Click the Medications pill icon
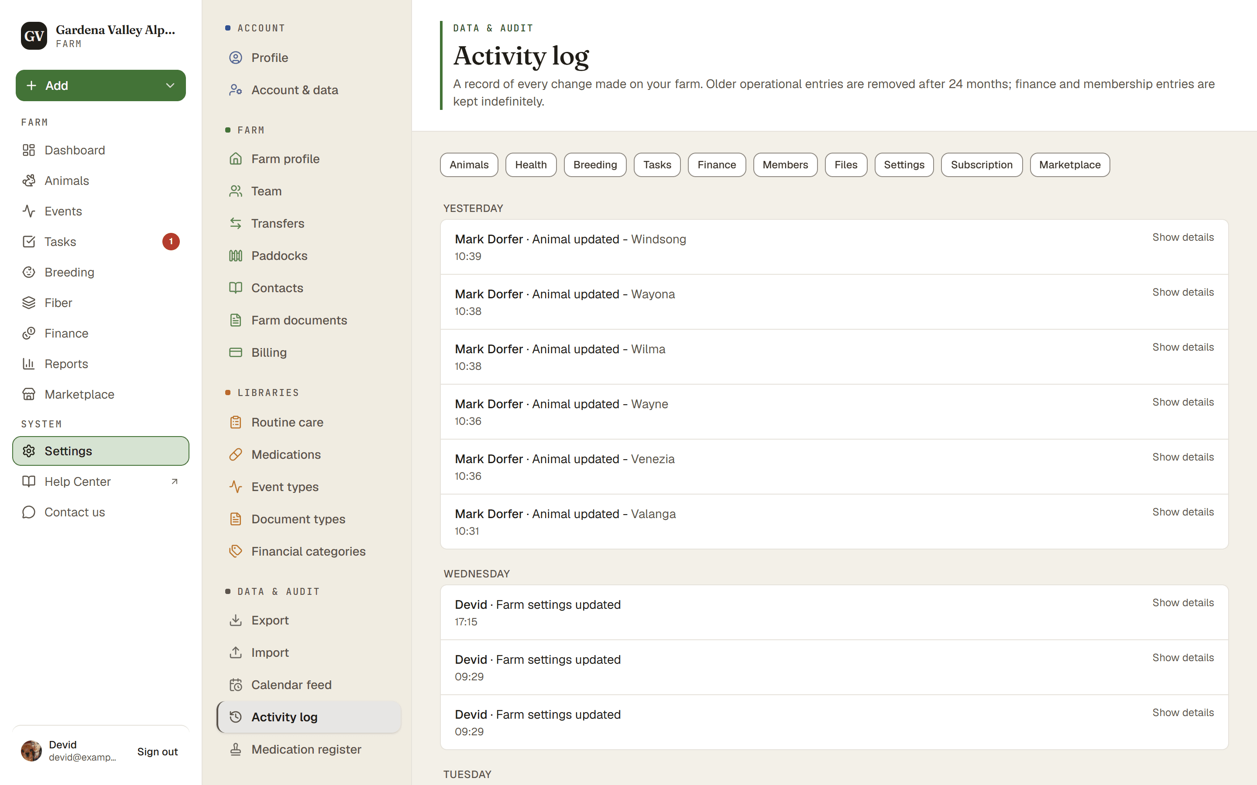This screenshot has height=785, width=1257. tap(236, 454)
